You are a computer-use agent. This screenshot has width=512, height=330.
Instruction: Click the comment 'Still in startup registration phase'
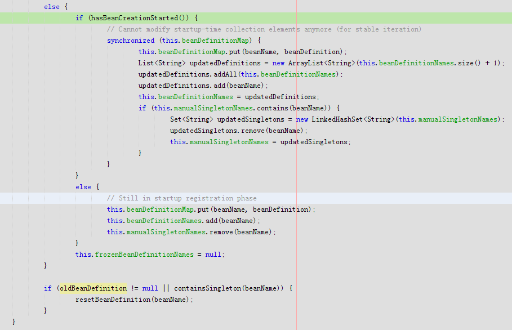tap(181, 198)
